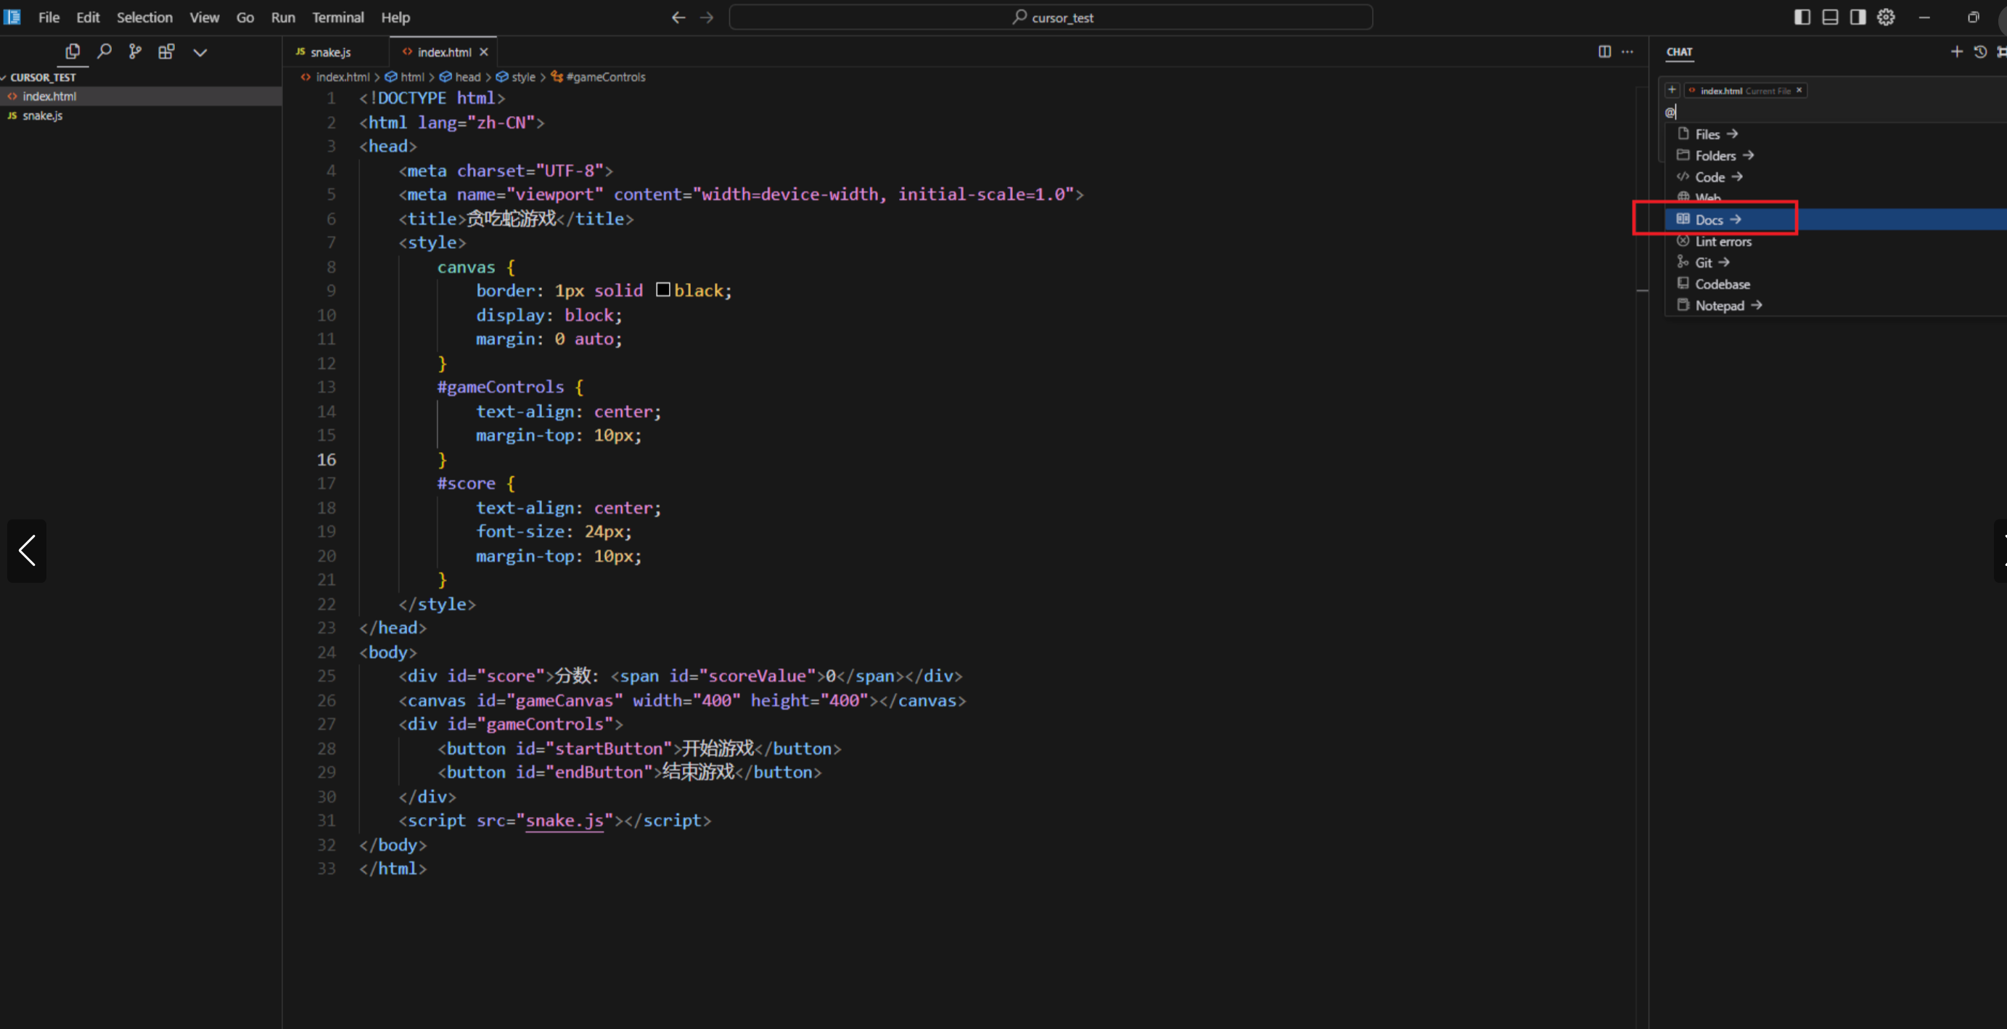Image resolution: width=2007 pixels, height=1029 pixels.
Task: Toggle bottom panel layout button
Action: pyautogui.click(x=1830, y=17)
